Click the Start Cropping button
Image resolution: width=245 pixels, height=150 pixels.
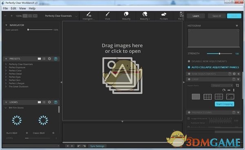click(x=224, y=104)
